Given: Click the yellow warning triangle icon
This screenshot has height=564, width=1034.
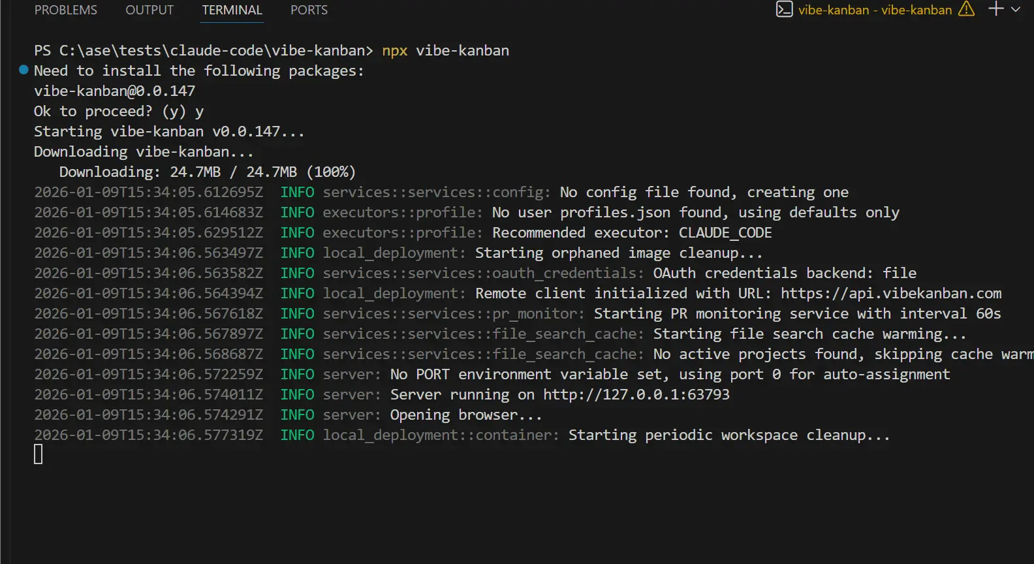Looking at the screenshot, I should 966,10.
